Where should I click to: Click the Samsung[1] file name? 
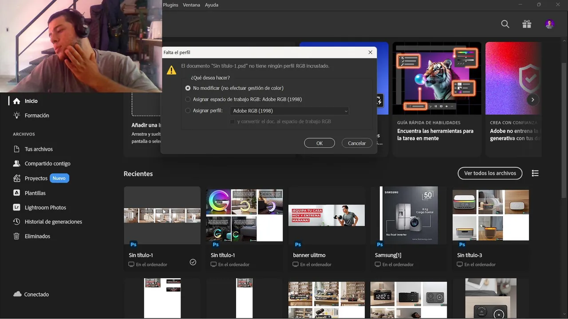click(x=388, y=255)
